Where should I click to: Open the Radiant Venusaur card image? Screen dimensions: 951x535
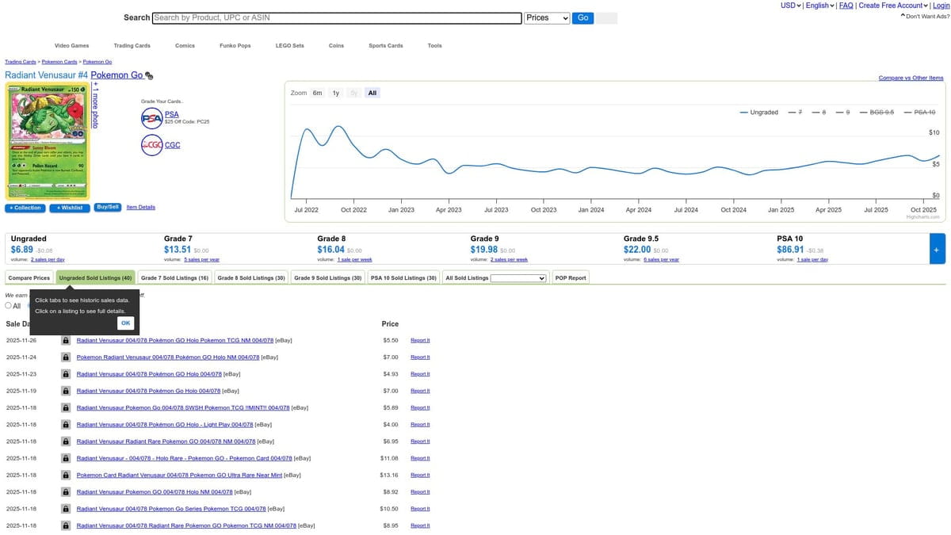[48, 141]
